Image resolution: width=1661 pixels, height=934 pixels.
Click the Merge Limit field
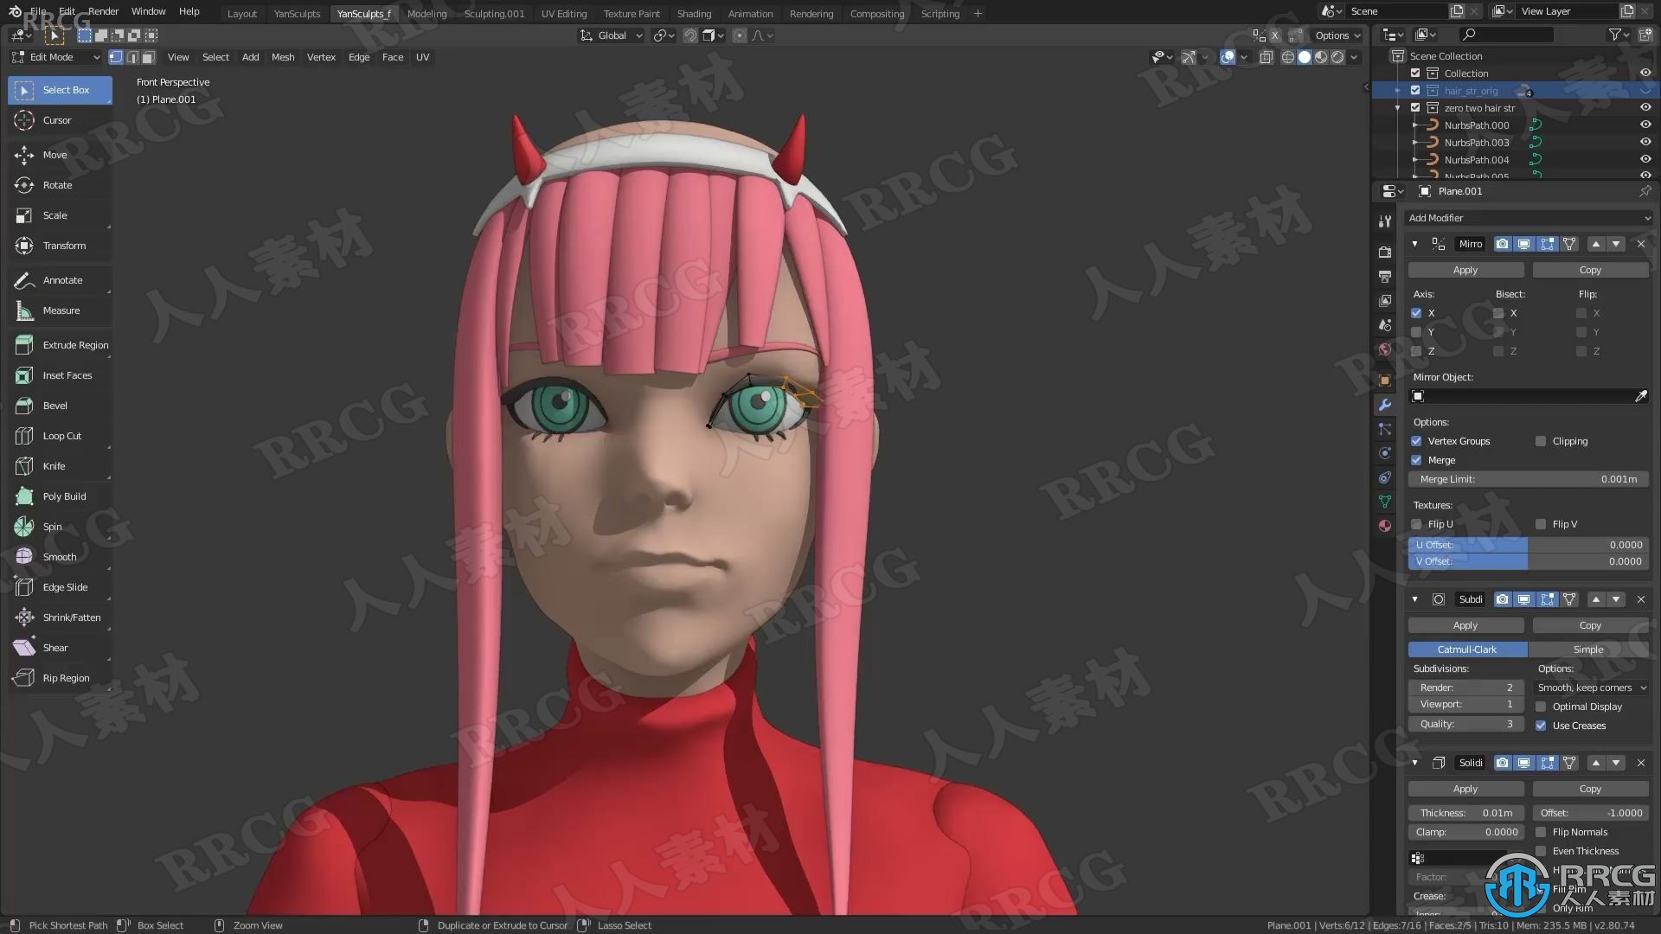point(1529,479)
